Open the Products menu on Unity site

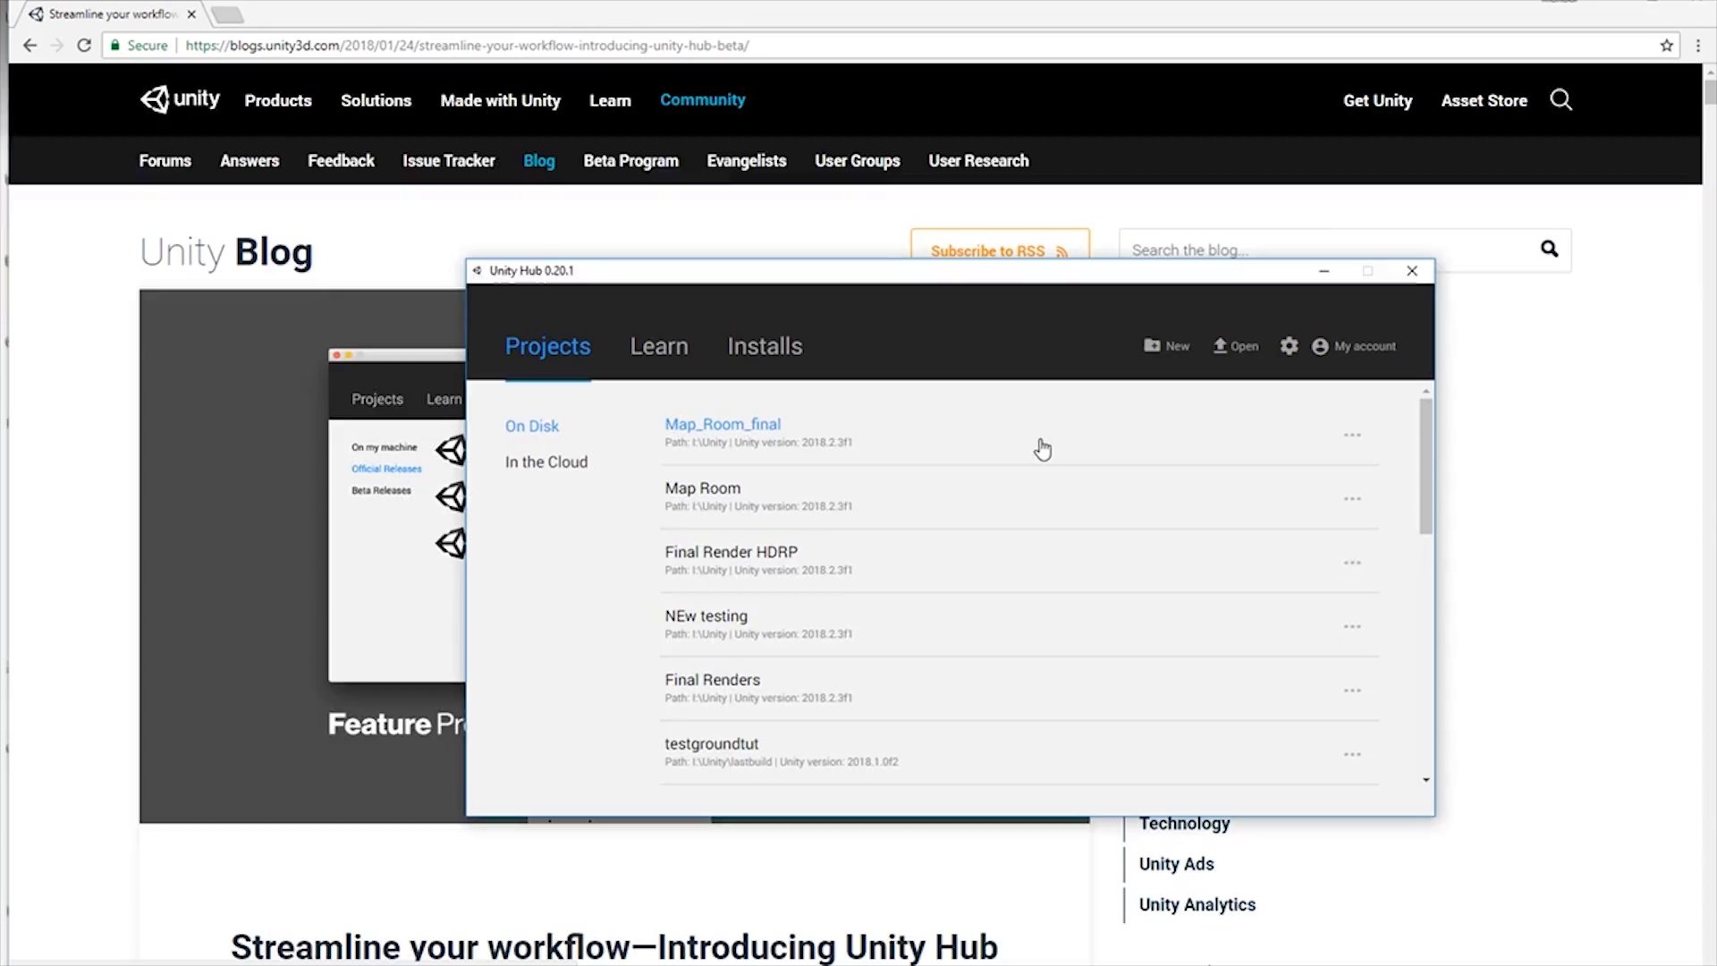pos(278,100)
